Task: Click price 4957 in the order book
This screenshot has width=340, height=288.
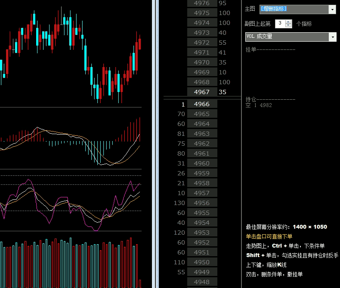Action: [202, 193]
